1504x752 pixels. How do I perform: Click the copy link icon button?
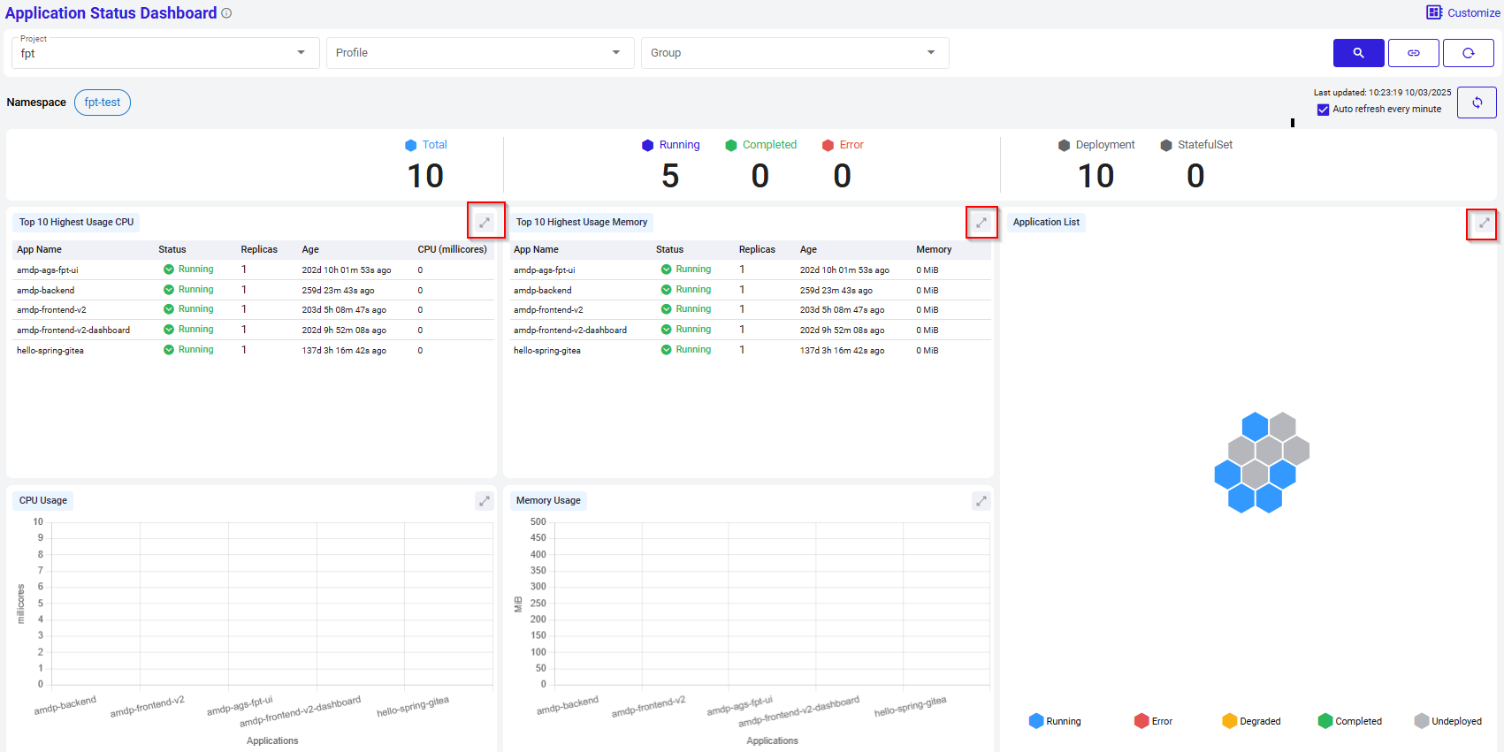(x=1413, y=53)
